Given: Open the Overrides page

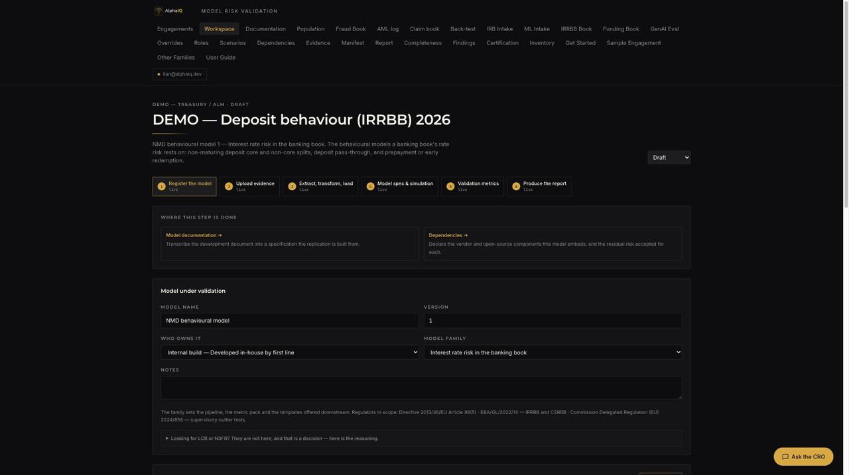Looking at the screenshot, I should 170,43.
